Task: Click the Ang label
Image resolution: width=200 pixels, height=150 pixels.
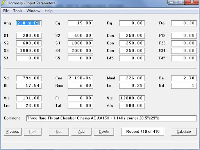Action: [7, 23]
